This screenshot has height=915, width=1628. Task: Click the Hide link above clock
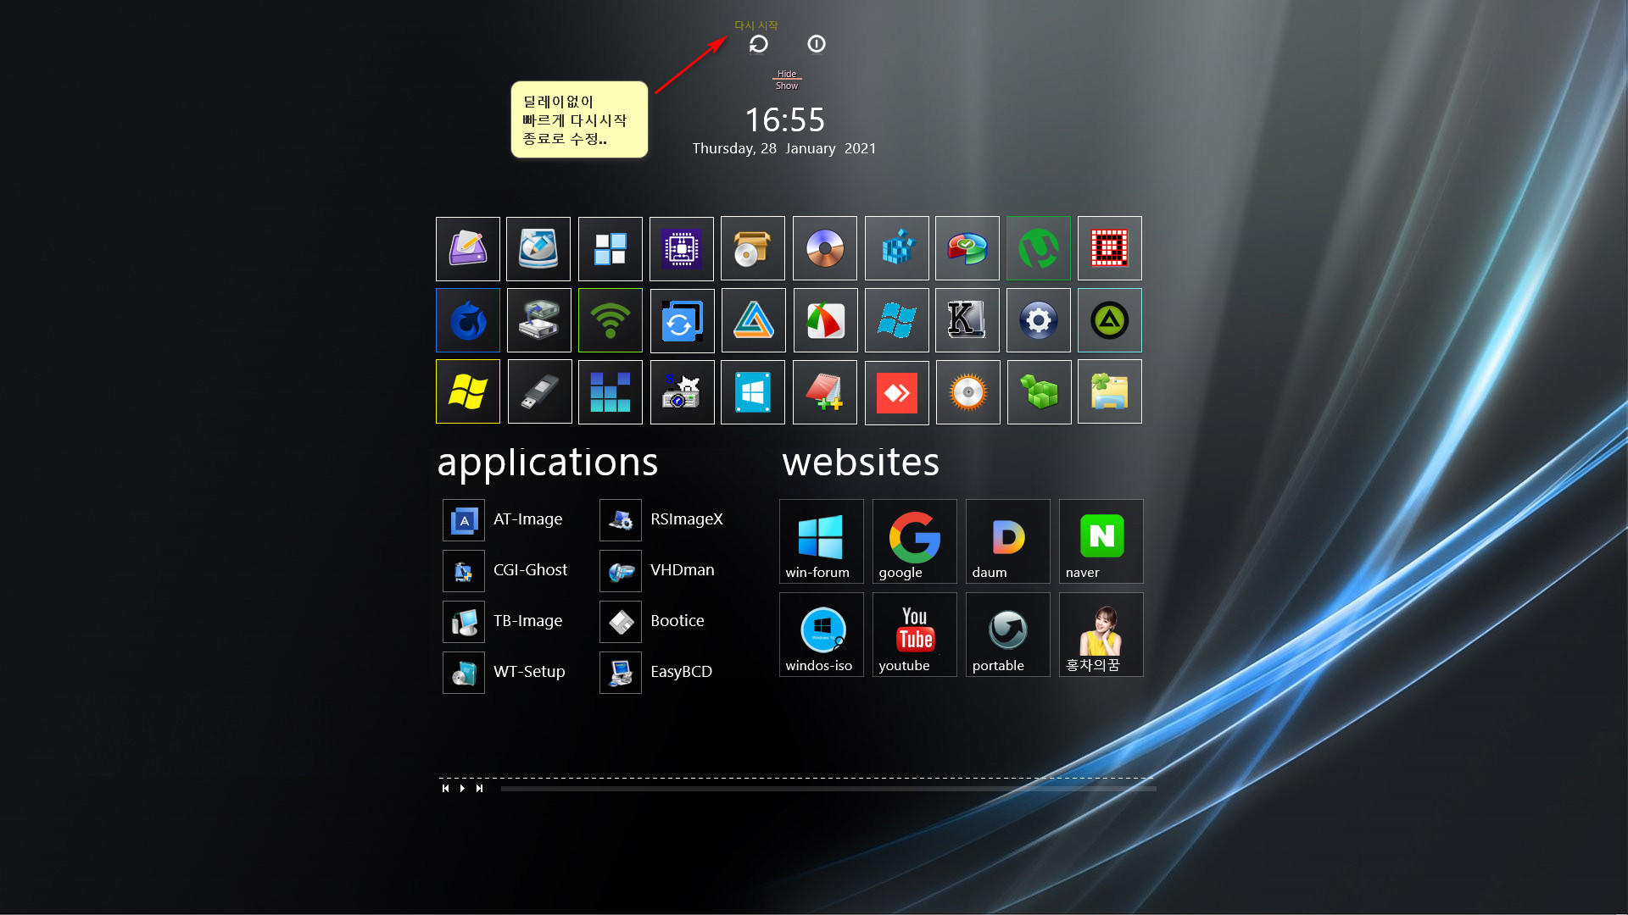(787, 74)
